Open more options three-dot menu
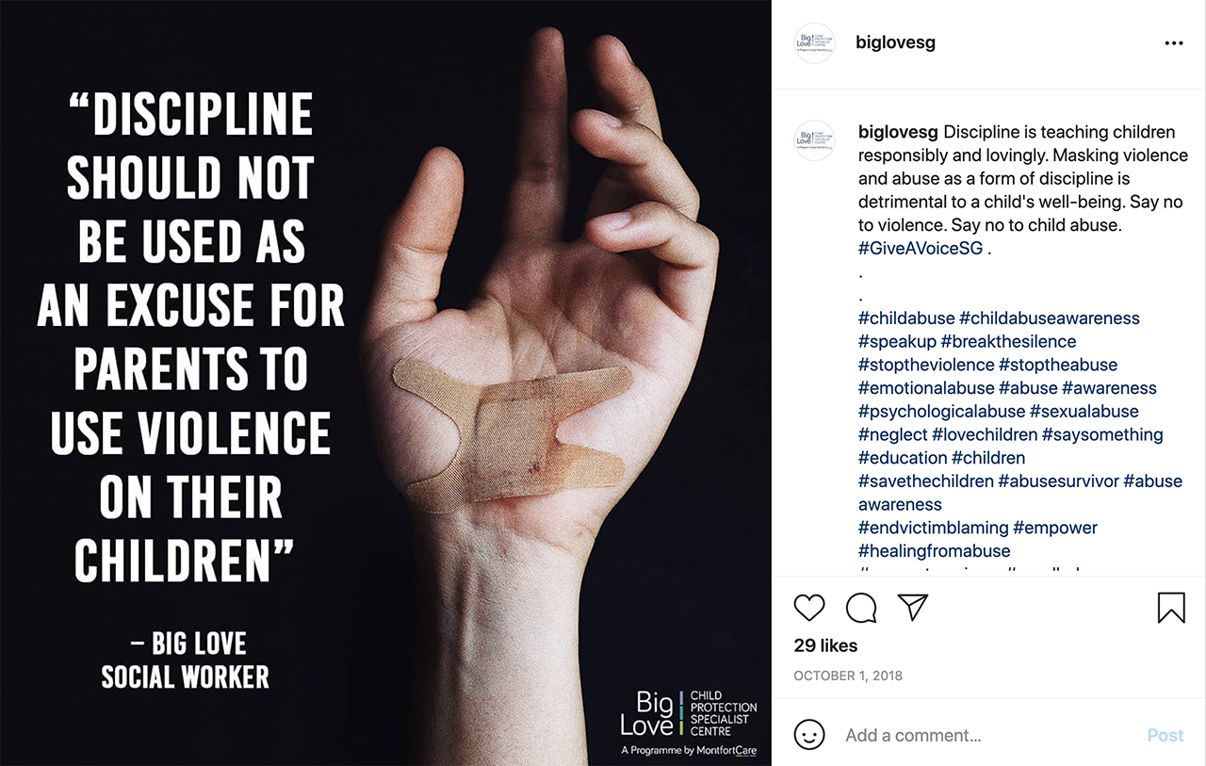 pyautogui.click(x=1173, y=43)
